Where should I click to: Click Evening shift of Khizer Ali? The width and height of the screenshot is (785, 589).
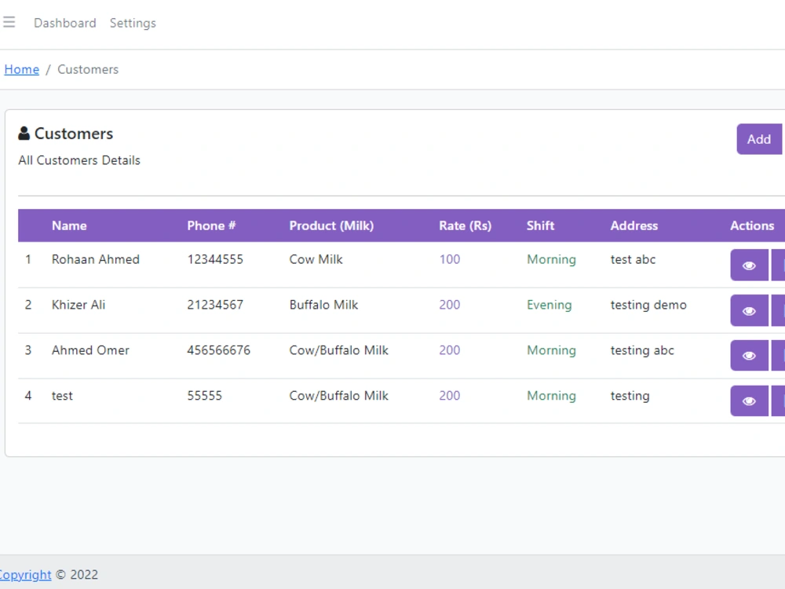549,305
